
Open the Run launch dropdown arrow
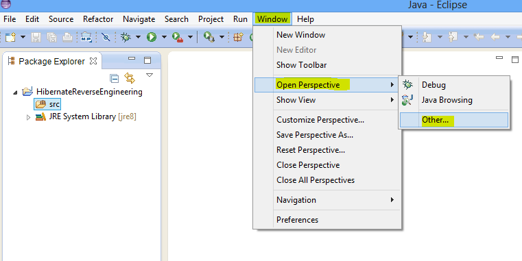tap(164, 37)
